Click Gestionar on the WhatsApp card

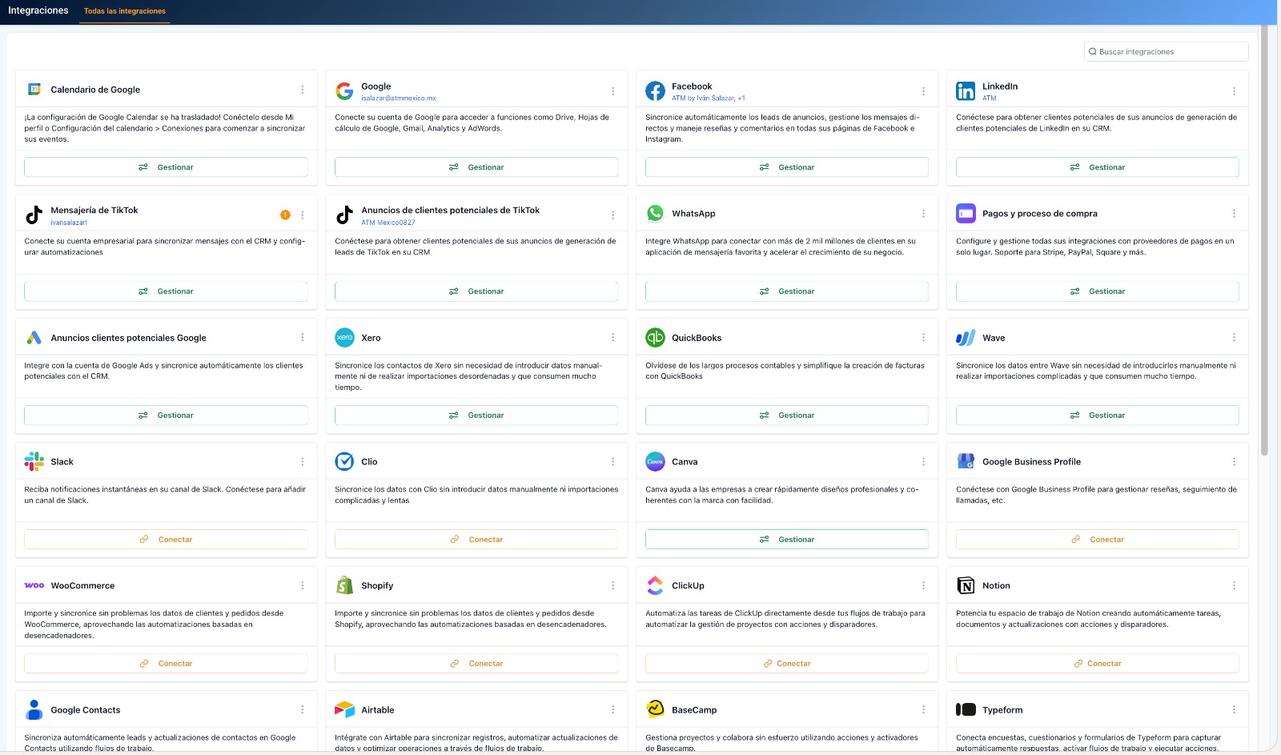(787, 291)
